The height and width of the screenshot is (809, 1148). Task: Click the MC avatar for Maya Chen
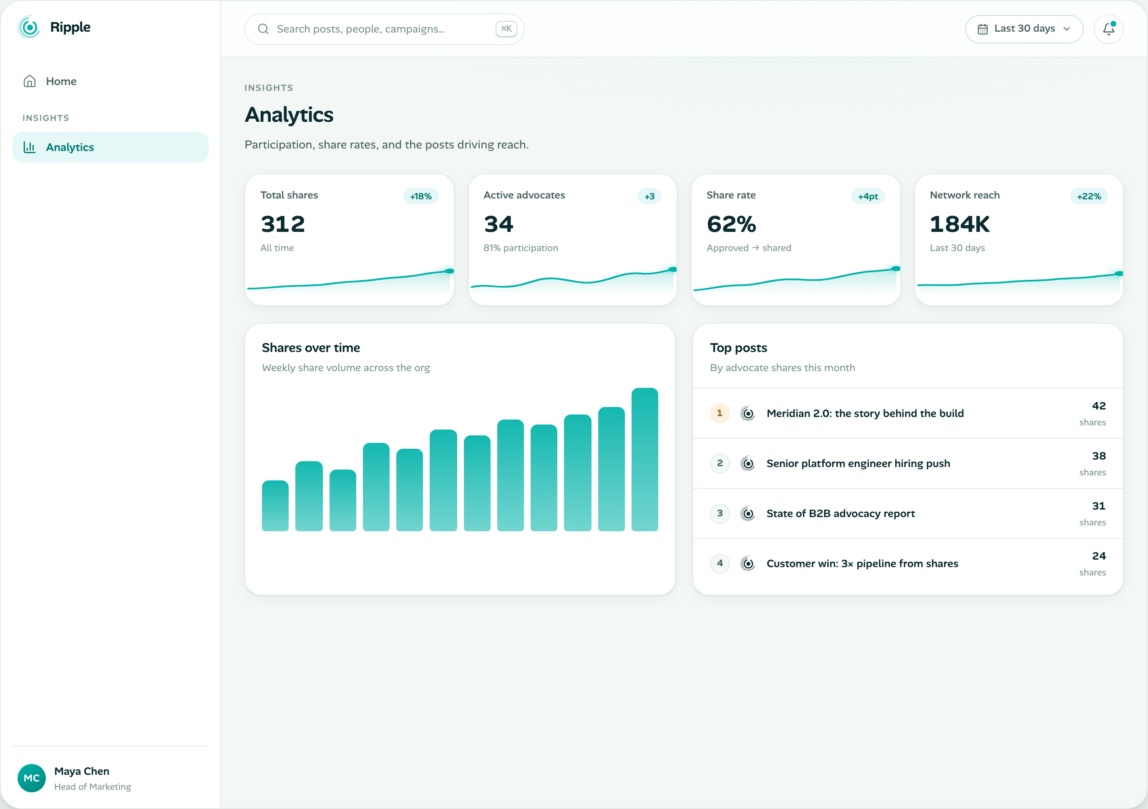(32, 778)
